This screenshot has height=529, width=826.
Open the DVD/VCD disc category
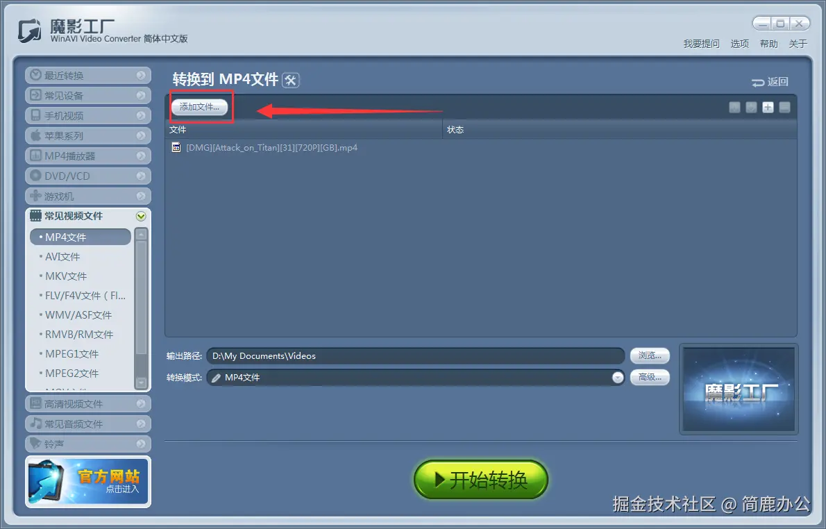[x=88, y=176]
